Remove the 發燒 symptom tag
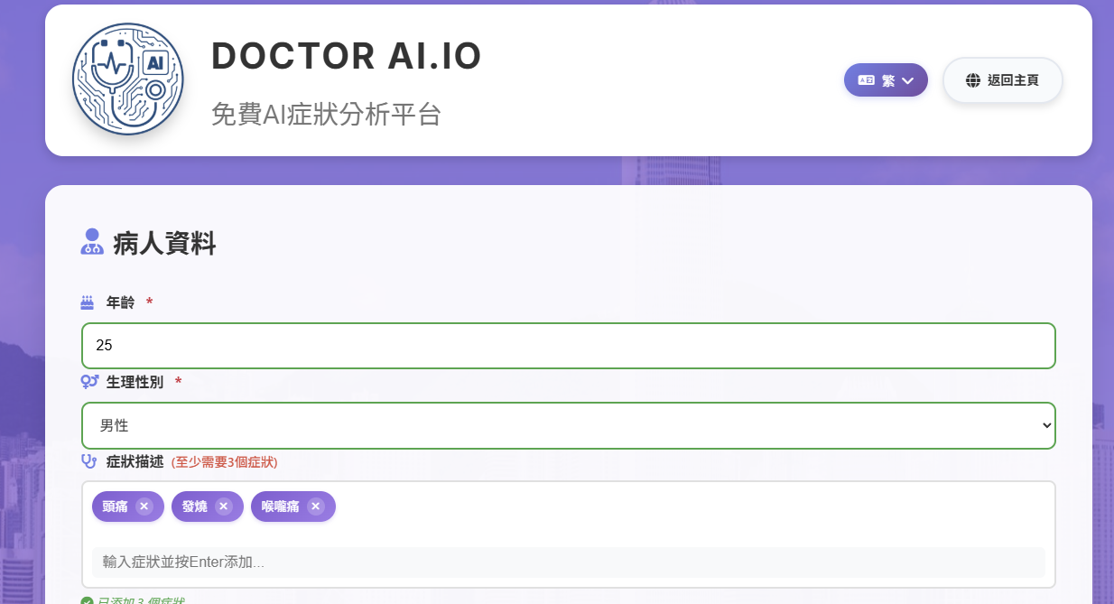1114x604 pixels. point(223,506)
